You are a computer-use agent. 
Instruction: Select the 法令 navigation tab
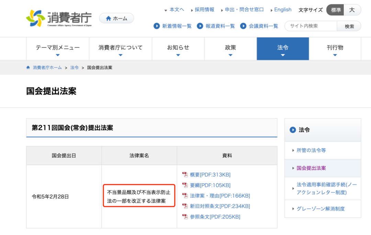(282, 48)
